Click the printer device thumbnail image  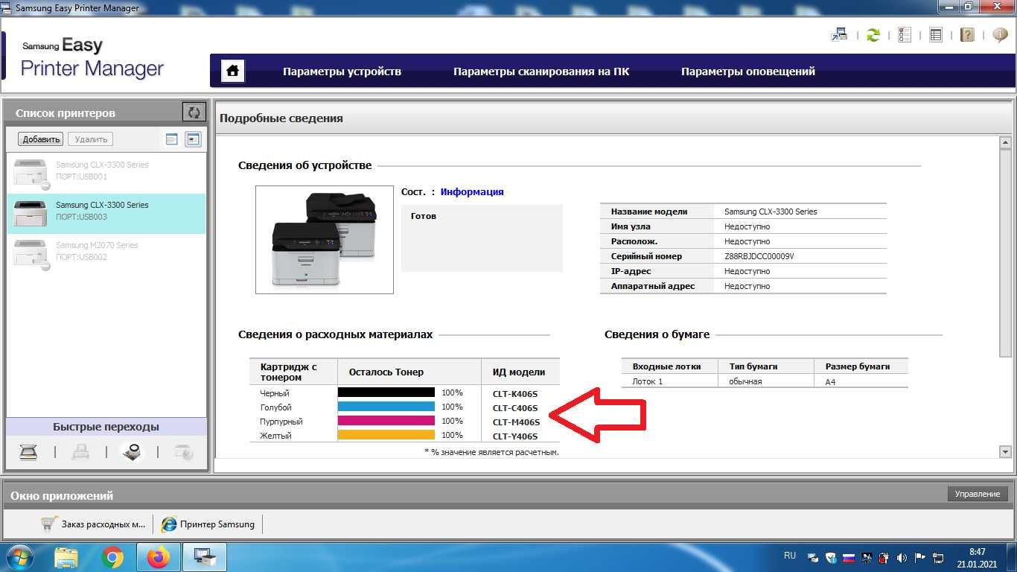(325, 240)
